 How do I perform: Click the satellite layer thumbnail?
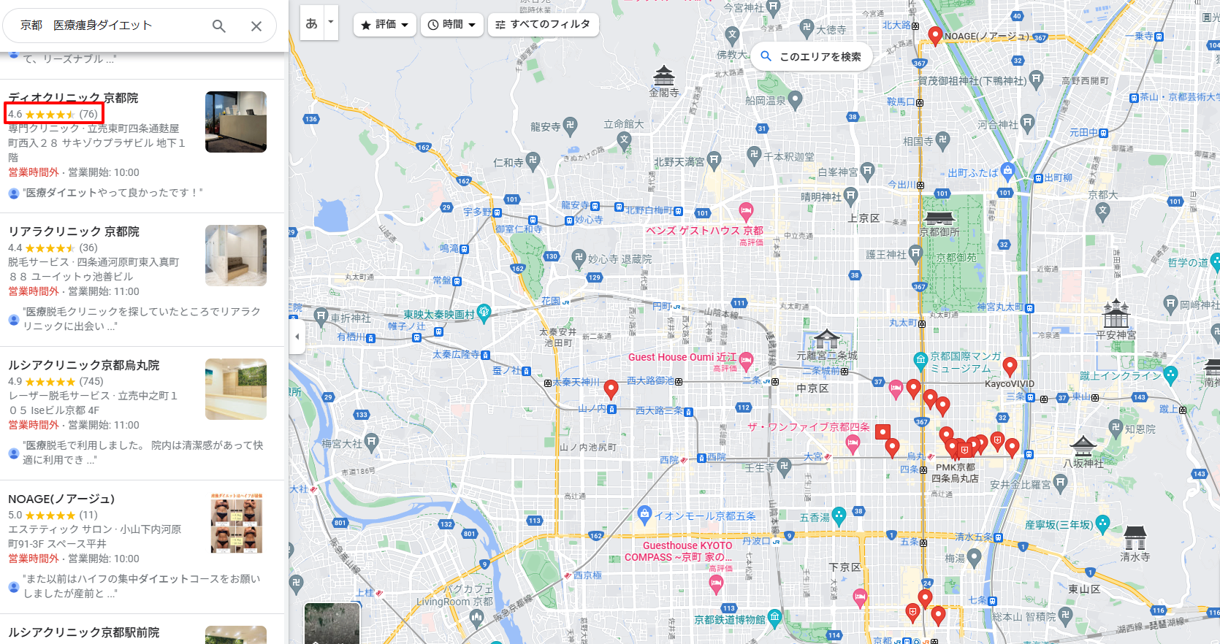332,623
